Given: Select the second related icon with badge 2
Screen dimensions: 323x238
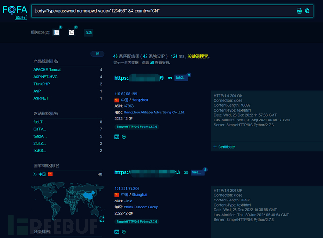Looking at the screenshot, I should pos(72,32).
